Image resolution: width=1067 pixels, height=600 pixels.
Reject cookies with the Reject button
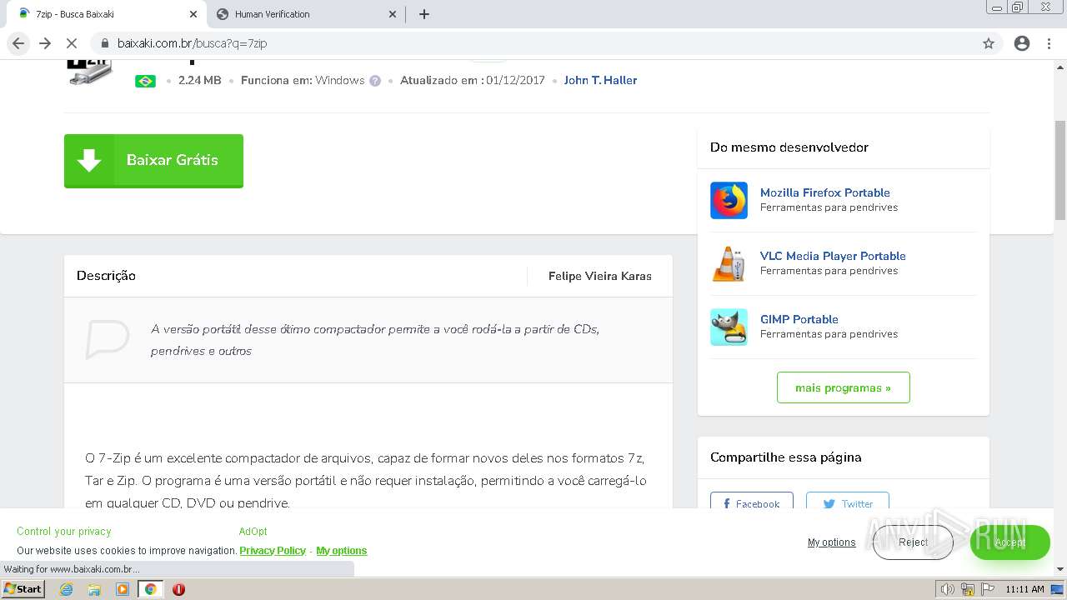pos(913,542)
